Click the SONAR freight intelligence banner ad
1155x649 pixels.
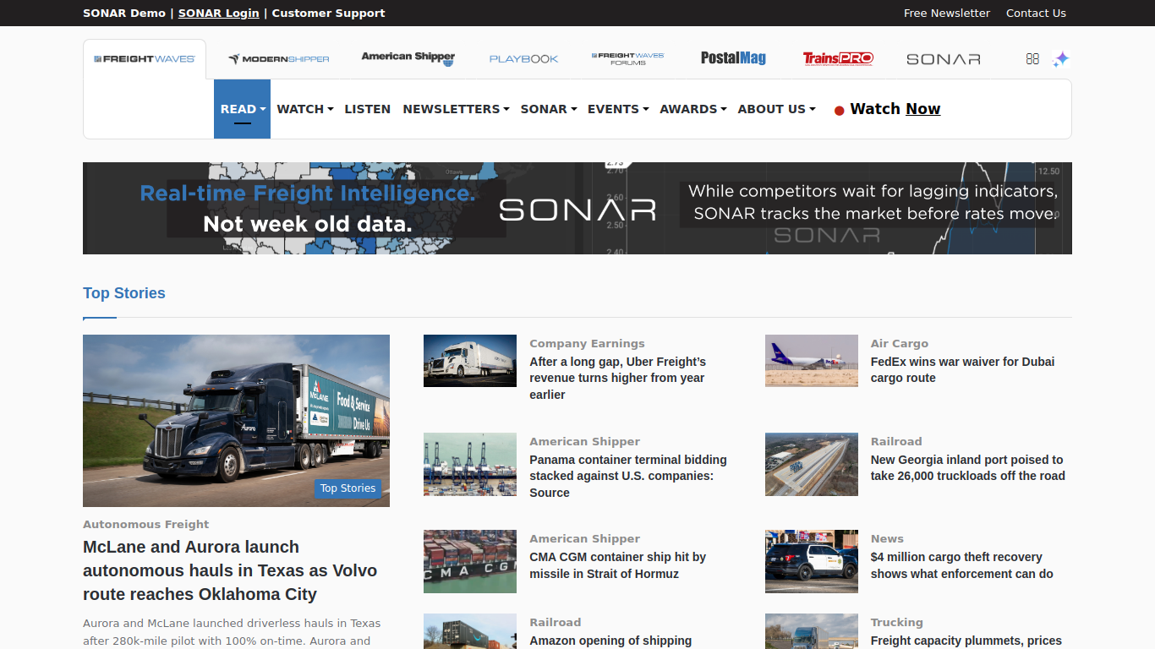tap(577, 208)
